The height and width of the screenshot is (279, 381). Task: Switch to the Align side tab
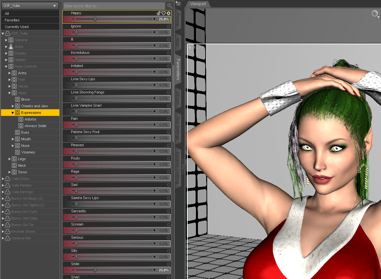[x=178, y=42]
